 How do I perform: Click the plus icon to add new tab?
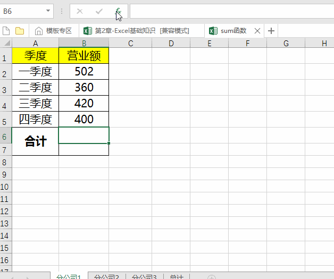pos(271,31)
